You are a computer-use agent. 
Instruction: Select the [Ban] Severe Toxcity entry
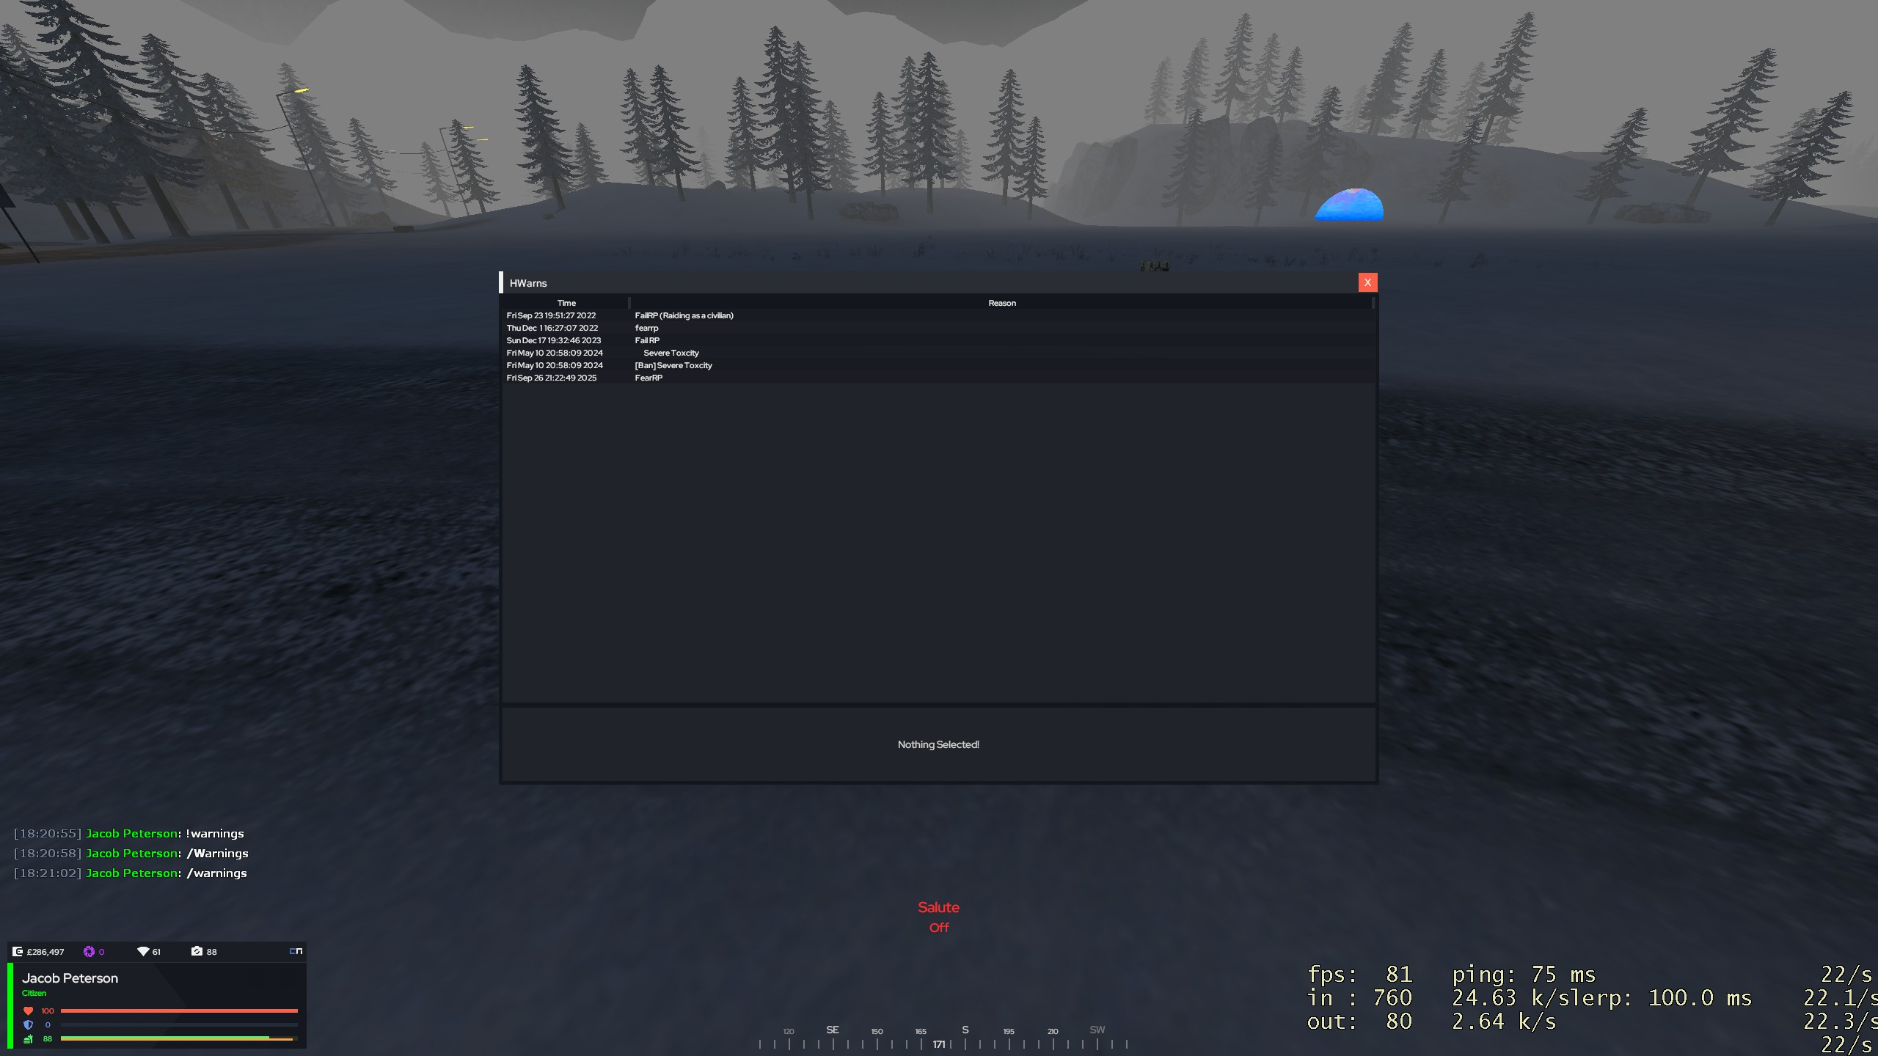673,365
